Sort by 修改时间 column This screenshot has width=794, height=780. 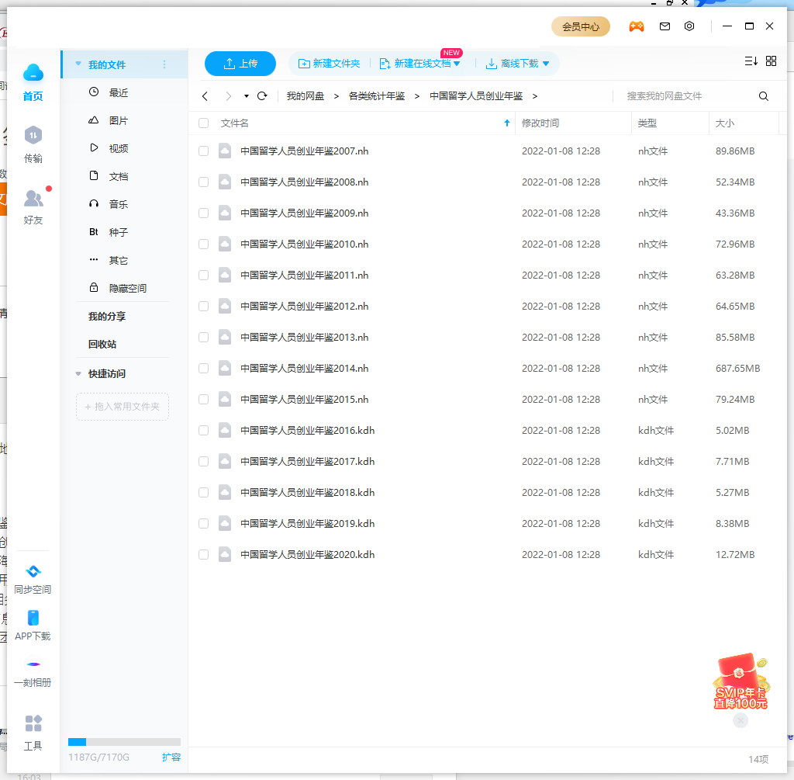540,123
